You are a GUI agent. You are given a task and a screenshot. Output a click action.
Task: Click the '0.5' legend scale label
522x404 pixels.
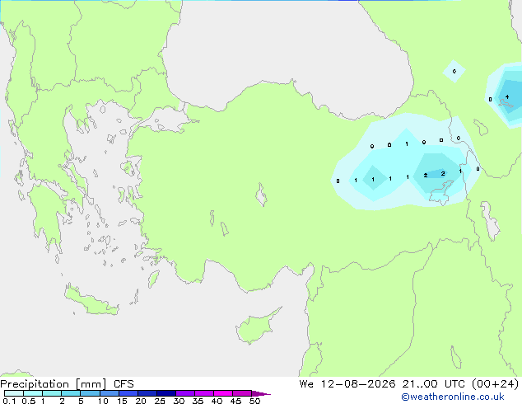pyautogui.click(x=28, y=401)
